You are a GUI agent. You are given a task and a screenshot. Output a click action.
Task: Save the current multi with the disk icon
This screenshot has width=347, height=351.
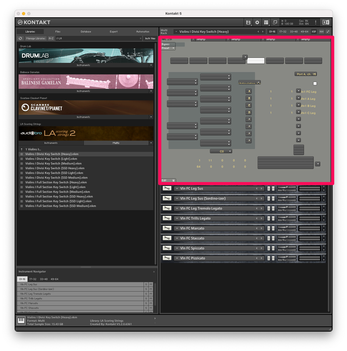(248, 22)
